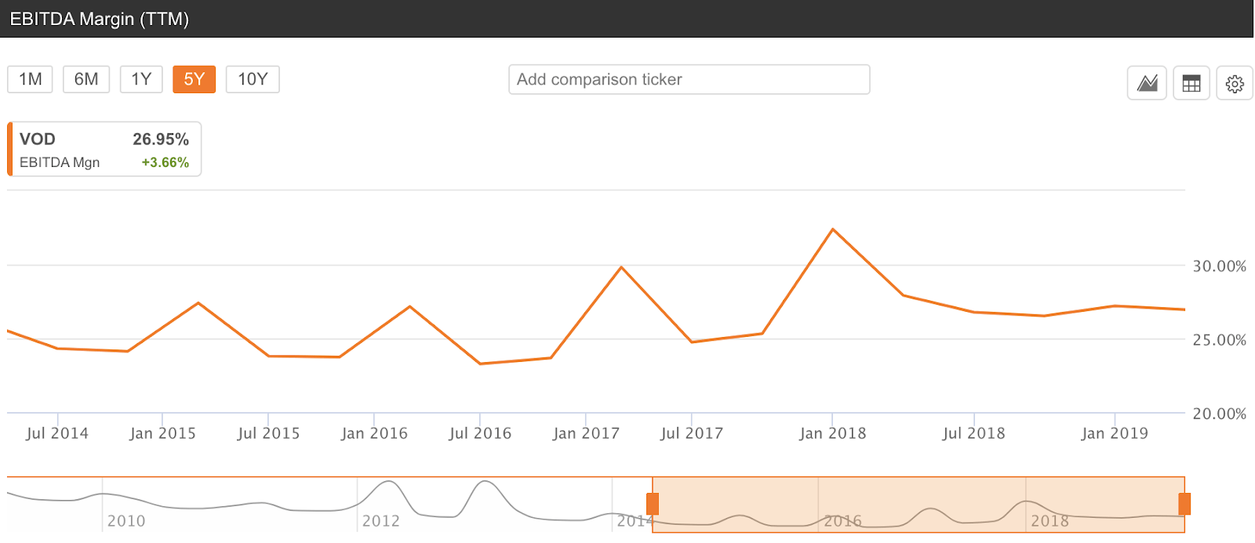Click the 26.95% value in legend
Screen dimensions: 1255x543
[161, 139]
